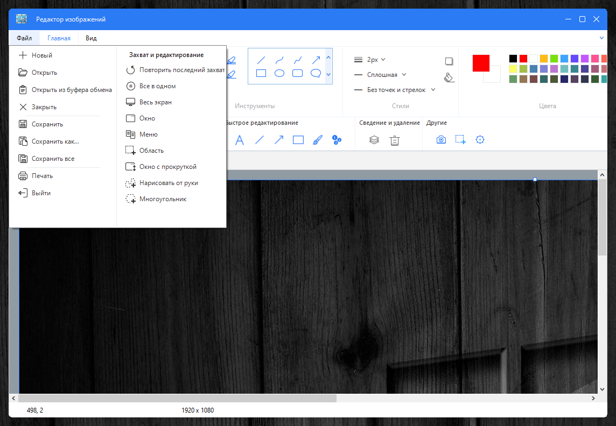Switch to the Главная ribbon tab
This screenshot has width=616, height=426.
click(59, 38)
